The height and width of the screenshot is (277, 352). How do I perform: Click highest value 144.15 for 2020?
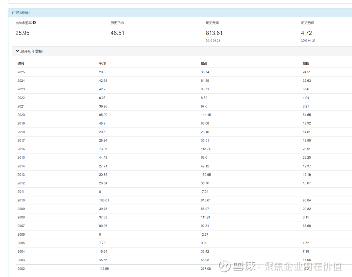pos(206,115)
